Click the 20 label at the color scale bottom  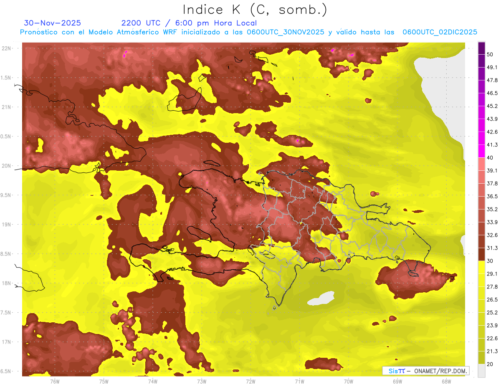click(490, 364)
